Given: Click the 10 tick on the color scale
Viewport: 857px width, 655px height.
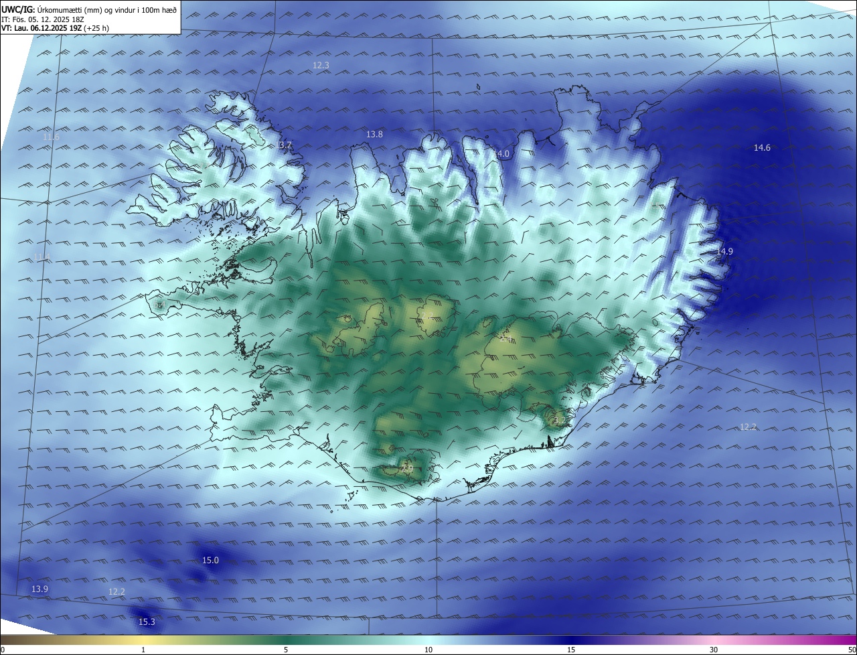Looking at the screenshot, I should point(428,650).
